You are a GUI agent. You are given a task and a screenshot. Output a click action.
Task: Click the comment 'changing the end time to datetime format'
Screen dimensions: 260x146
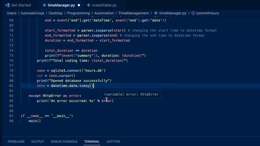coord(162,35)
